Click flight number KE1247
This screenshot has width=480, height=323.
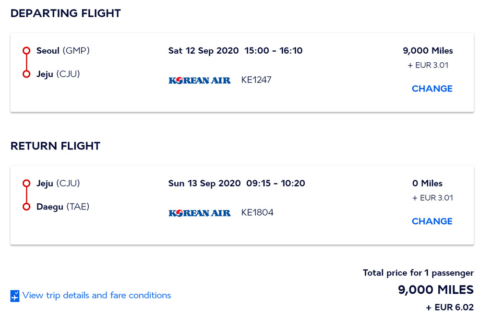[256, 80]
